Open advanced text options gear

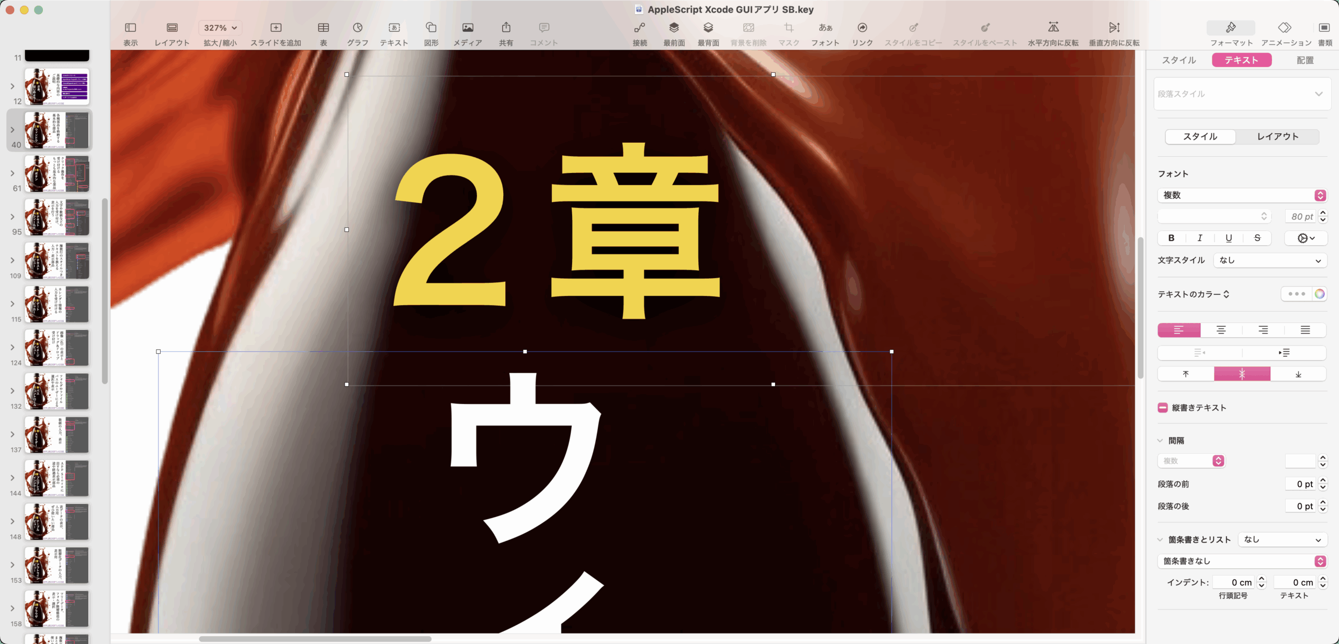(1306, 238)
